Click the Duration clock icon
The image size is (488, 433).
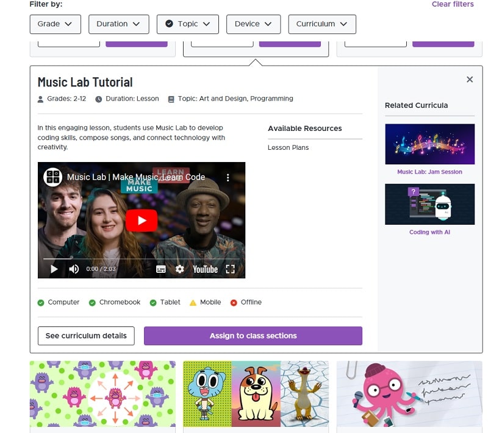(x=99, y=99)
